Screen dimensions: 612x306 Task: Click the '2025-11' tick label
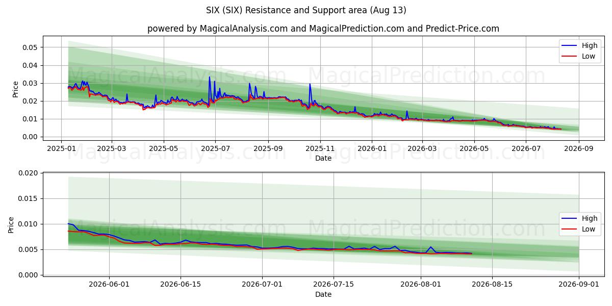point(320,148)
